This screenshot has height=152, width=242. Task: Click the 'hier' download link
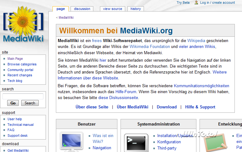[103, 60]
